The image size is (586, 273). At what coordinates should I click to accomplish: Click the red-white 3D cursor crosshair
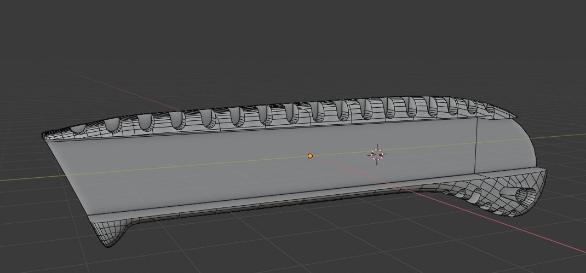coord(377,154)
